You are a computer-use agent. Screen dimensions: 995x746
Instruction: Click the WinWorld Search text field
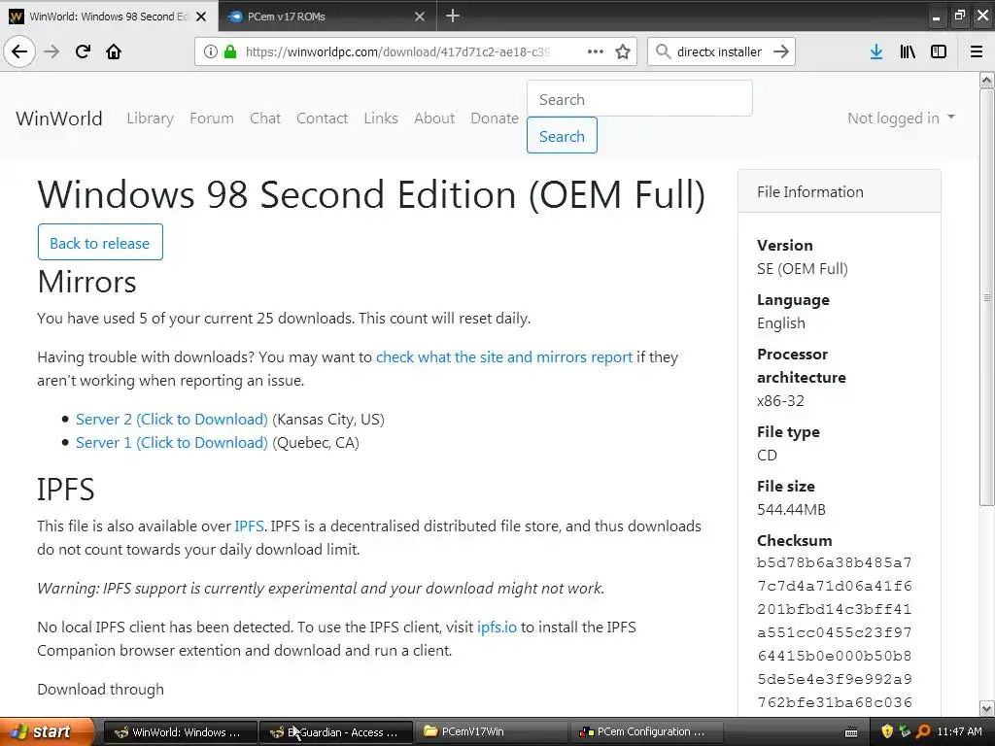pos(639,99)
